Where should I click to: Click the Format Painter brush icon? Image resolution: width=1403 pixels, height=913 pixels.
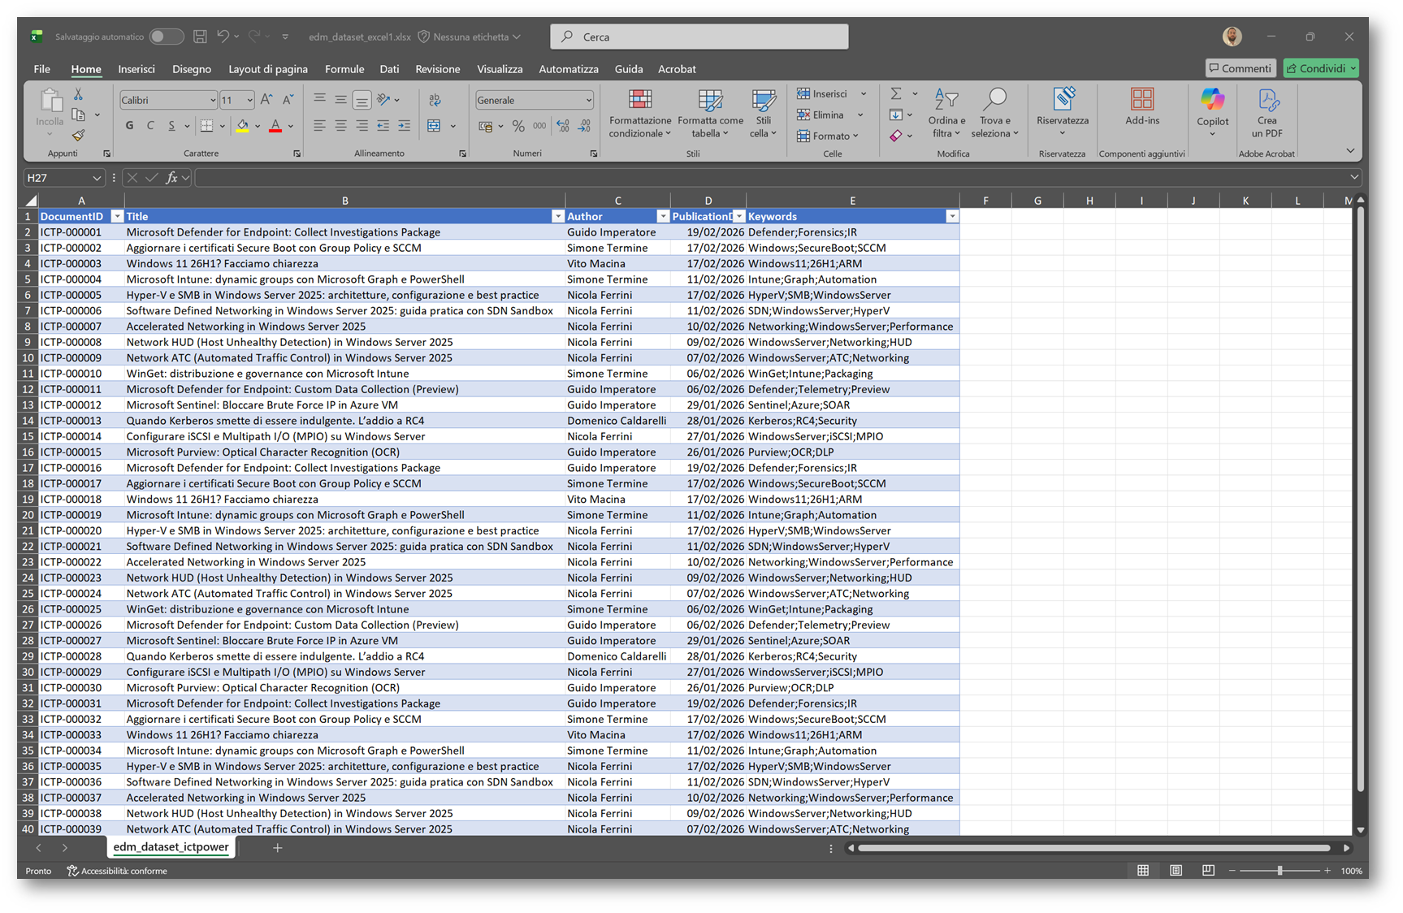pyautogui.click(x=78, y=135)
